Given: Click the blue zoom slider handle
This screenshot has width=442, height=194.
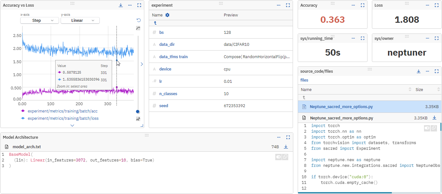Looking at the screenshot, I should point(137,111).
